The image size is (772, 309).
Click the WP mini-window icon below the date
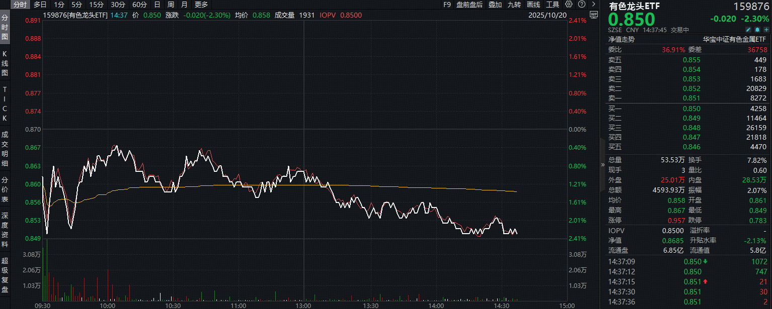pyautogui.click(x=594, y=15)
